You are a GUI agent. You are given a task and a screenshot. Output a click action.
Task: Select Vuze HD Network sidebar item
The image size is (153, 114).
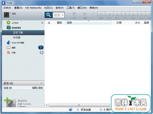pyautogui.click(x=18, y=43)
